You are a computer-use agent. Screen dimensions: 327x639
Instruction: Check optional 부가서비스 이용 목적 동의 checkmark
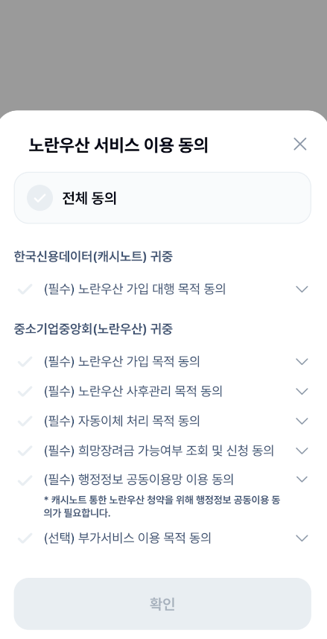point(25,538)
